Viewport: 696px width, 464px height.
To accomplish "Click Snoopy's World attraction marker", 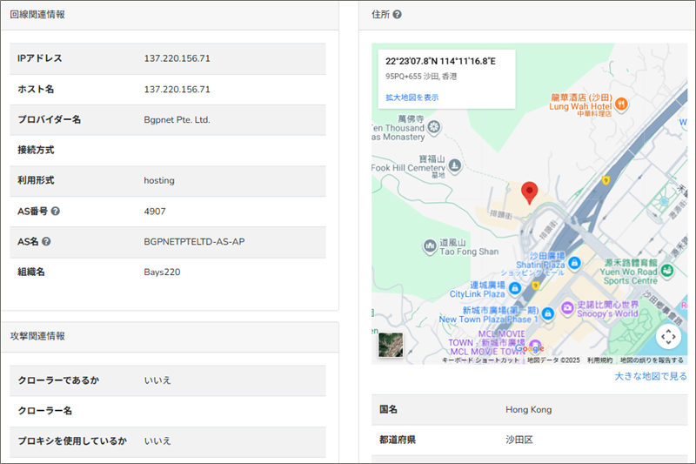I will click(567, 306).
